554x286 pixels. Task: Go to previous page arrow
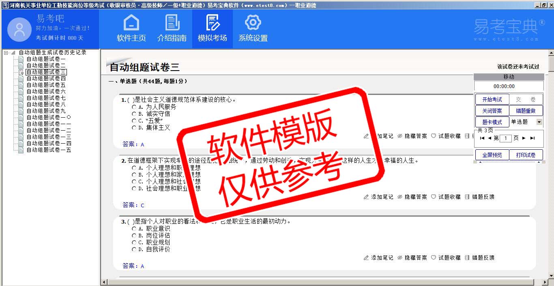click(490, 138)
